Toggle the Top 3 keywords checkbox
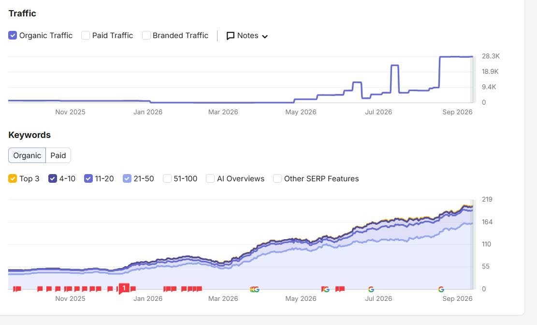Viewport: 537px width, 325px height. [x=13, y=178]
